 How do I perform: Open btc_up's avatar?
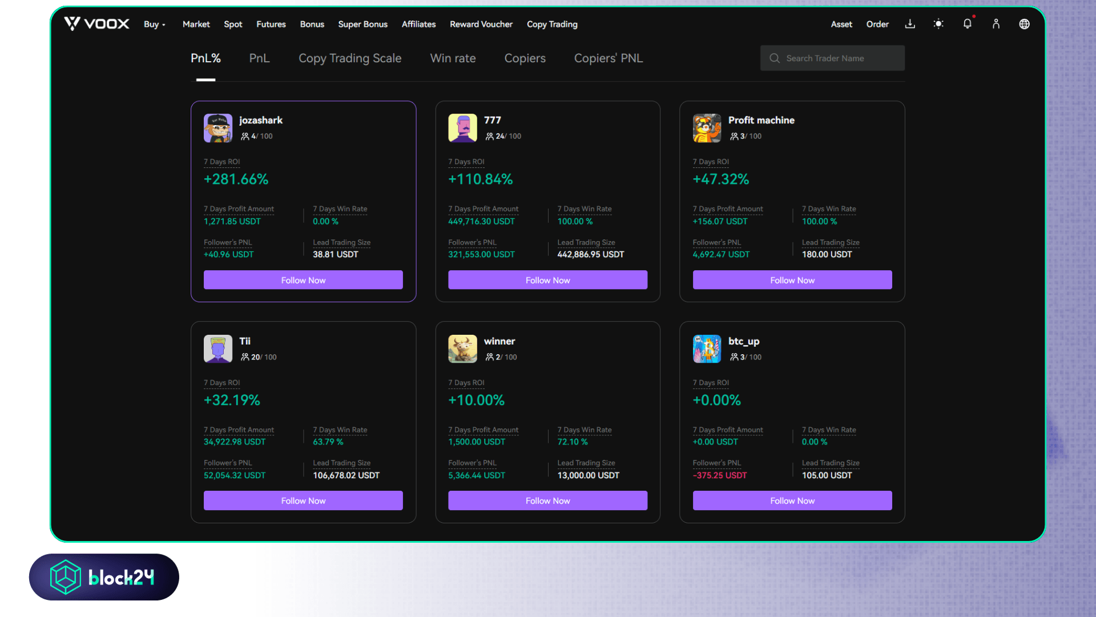pyautogui.click(x=707, y=348)
